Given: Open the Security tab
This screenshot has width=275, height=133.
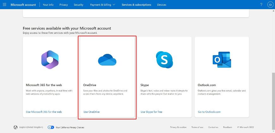Looking at the screenshot, I should coord(78,5).
